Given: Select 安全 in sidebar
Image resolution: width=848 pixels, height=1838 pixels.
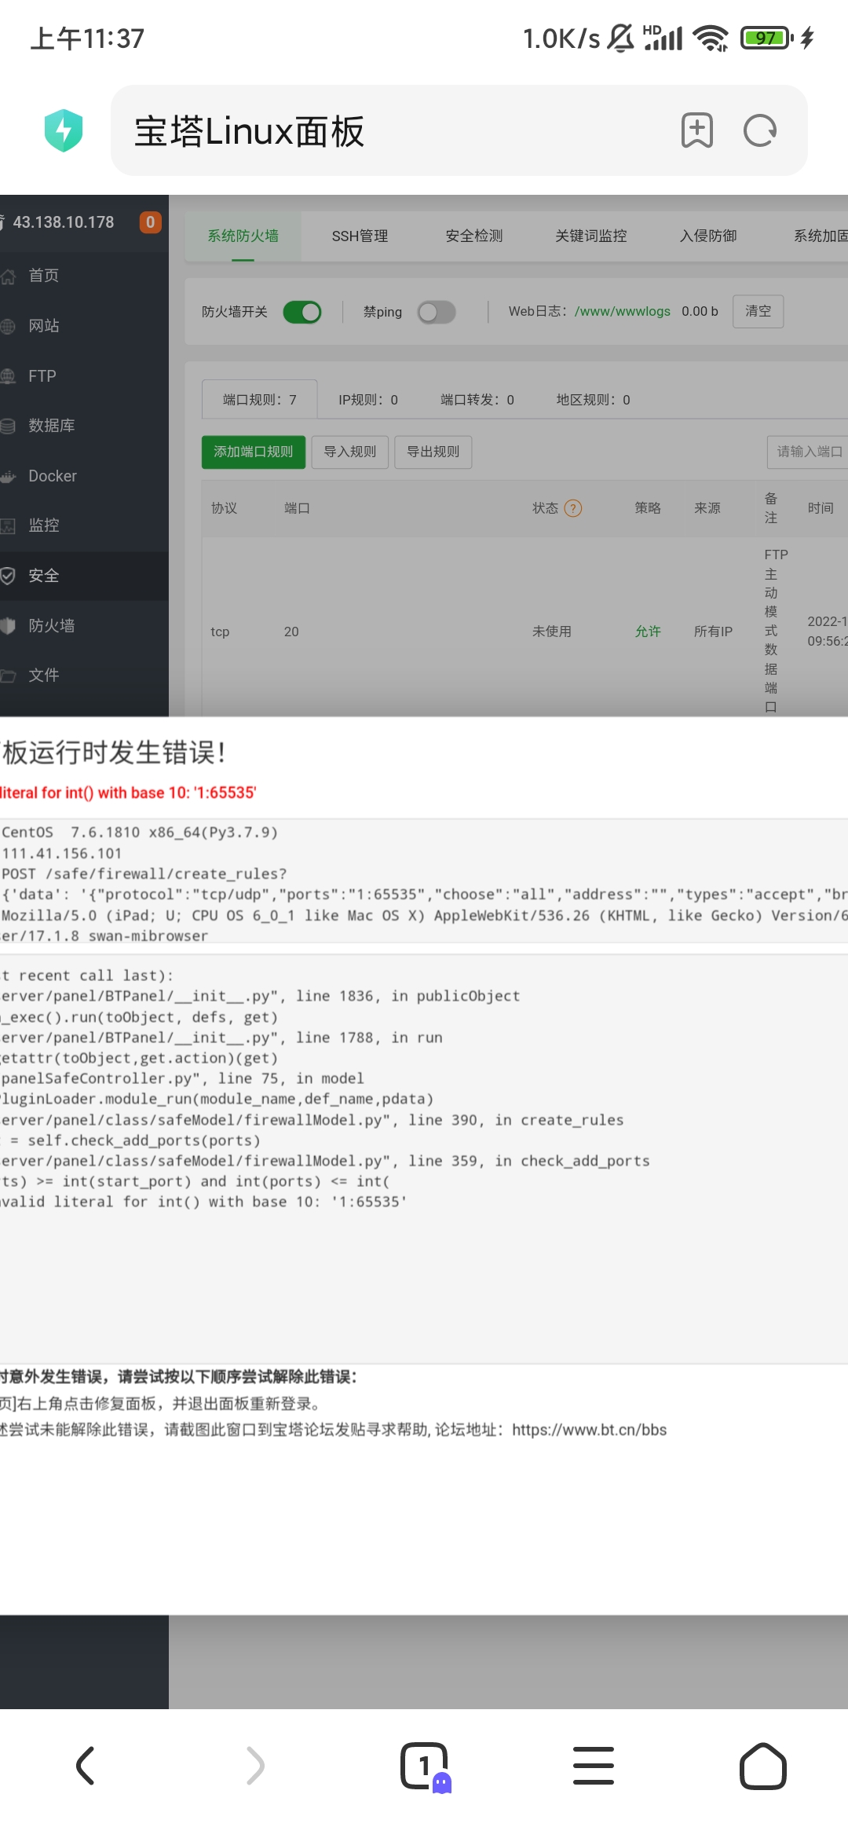Looking at the screenshot, I should coord(84,576).
